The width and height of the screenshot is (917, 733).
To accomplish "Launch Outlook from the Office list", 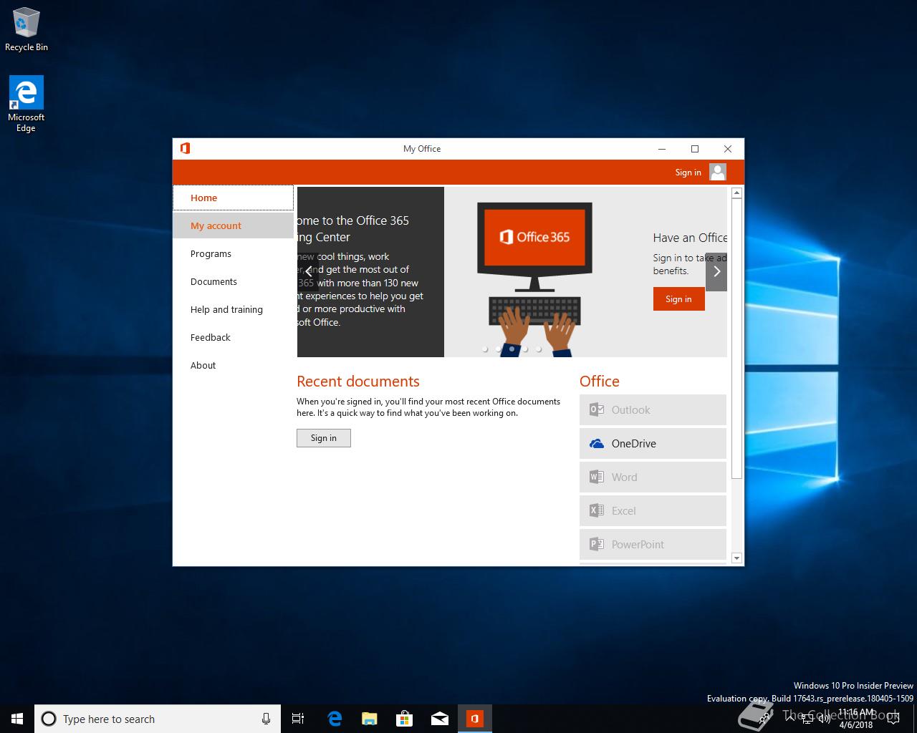I will pos(653,410).
